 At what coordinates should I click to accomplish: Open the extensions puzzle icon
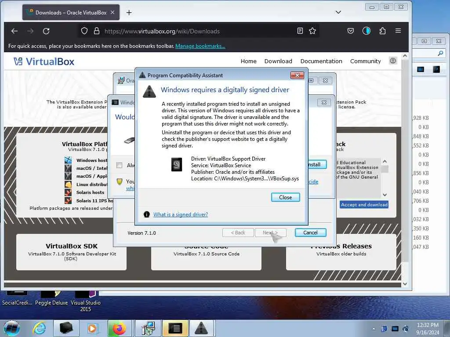(x=382, y=31)
